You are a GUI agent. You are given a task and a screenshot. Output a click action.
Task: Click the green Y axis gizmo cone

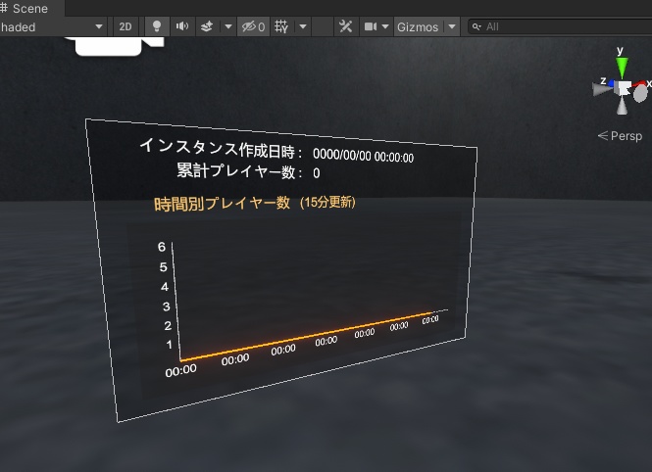(x=622, y=69)
